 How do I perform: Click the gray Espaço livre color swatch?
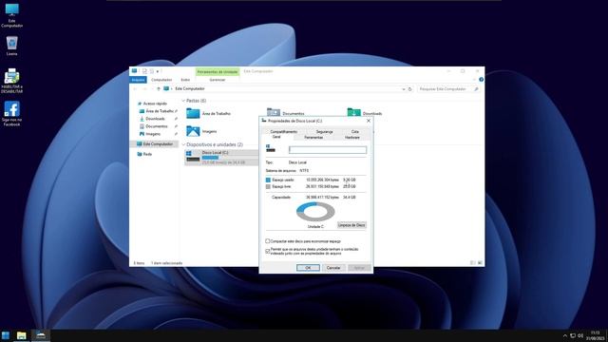click(268, 186)
